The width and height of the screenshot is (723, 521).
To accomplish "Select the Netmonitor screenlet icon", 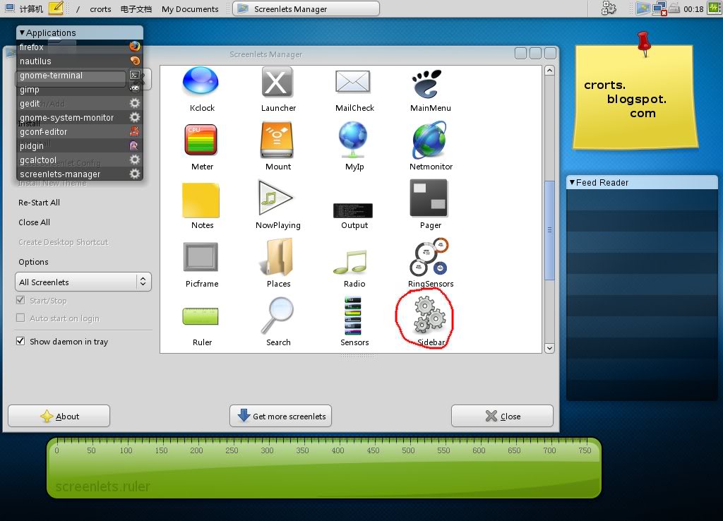I will tap(429, 140).
